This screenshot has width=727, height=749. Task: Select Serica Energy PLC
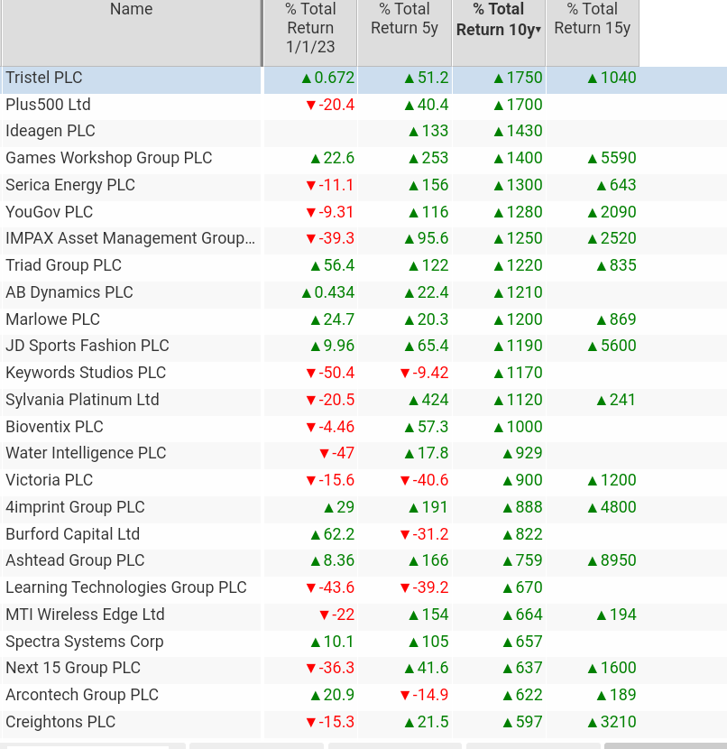click(70, 185)
